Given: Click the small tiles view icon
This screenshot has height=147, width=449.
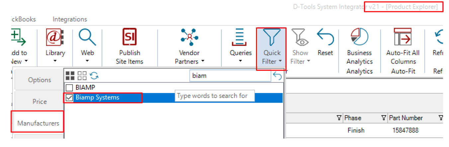Looking at the screenshot, I should 82,76.
